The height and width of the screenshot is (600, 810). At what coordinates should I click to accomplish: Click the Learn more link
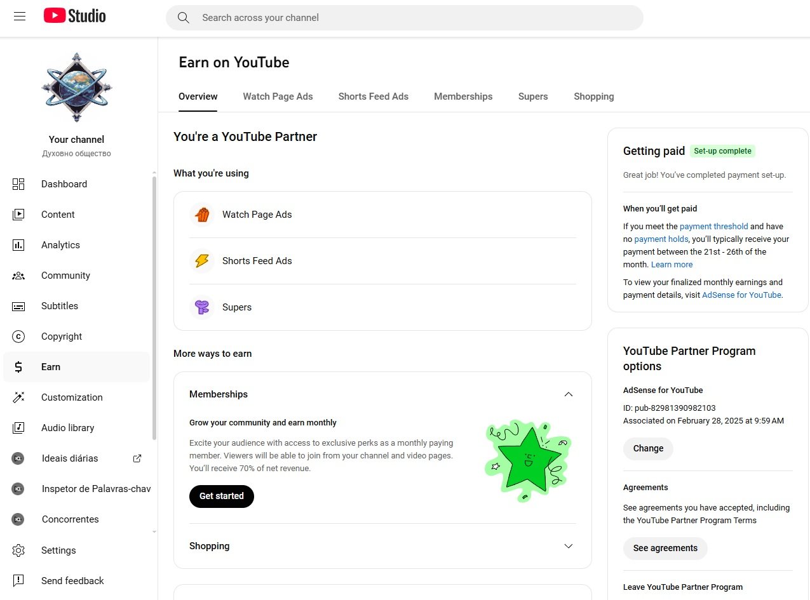coord(672,265)
